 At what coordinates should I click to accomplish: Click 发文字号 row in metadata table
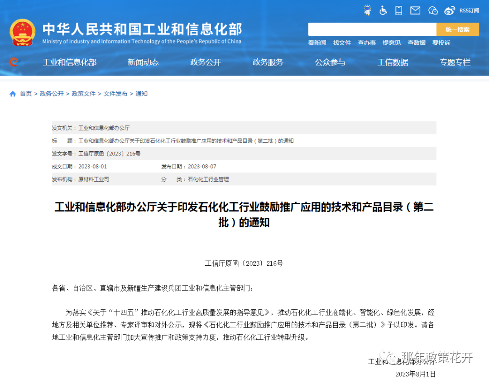coord(244,154)
